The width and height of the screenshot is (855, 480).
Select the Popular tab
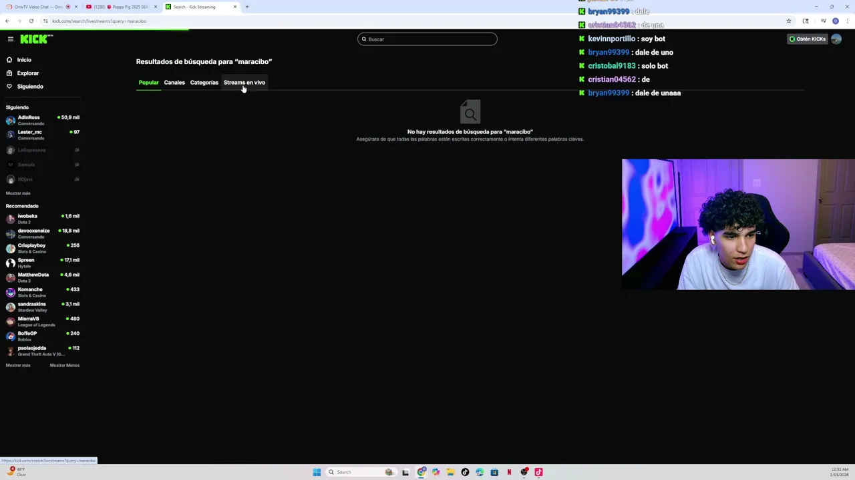click(x=148, y=83)
